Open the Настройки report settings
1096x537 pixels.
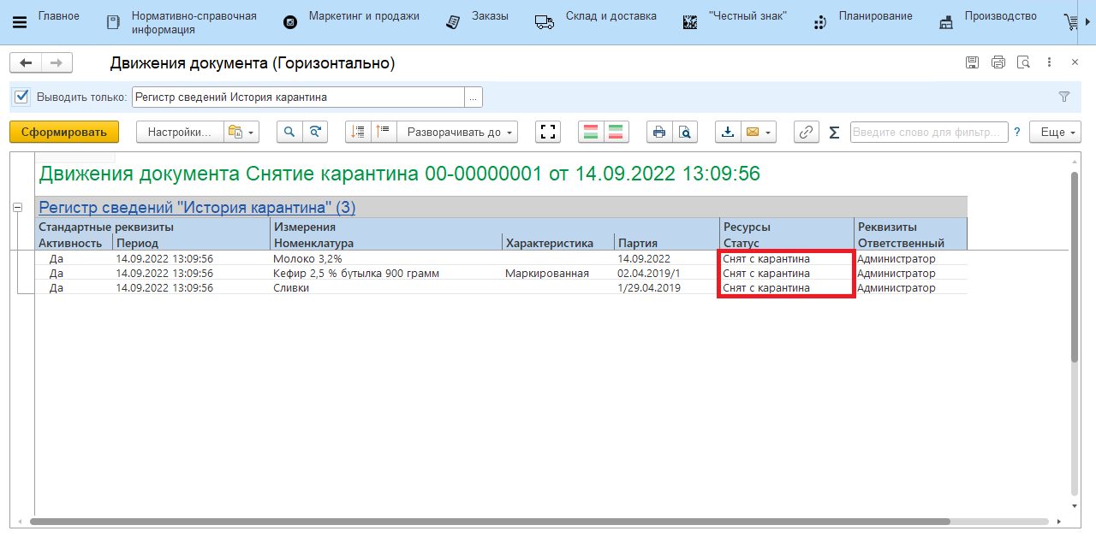click(x=179, y=132)
